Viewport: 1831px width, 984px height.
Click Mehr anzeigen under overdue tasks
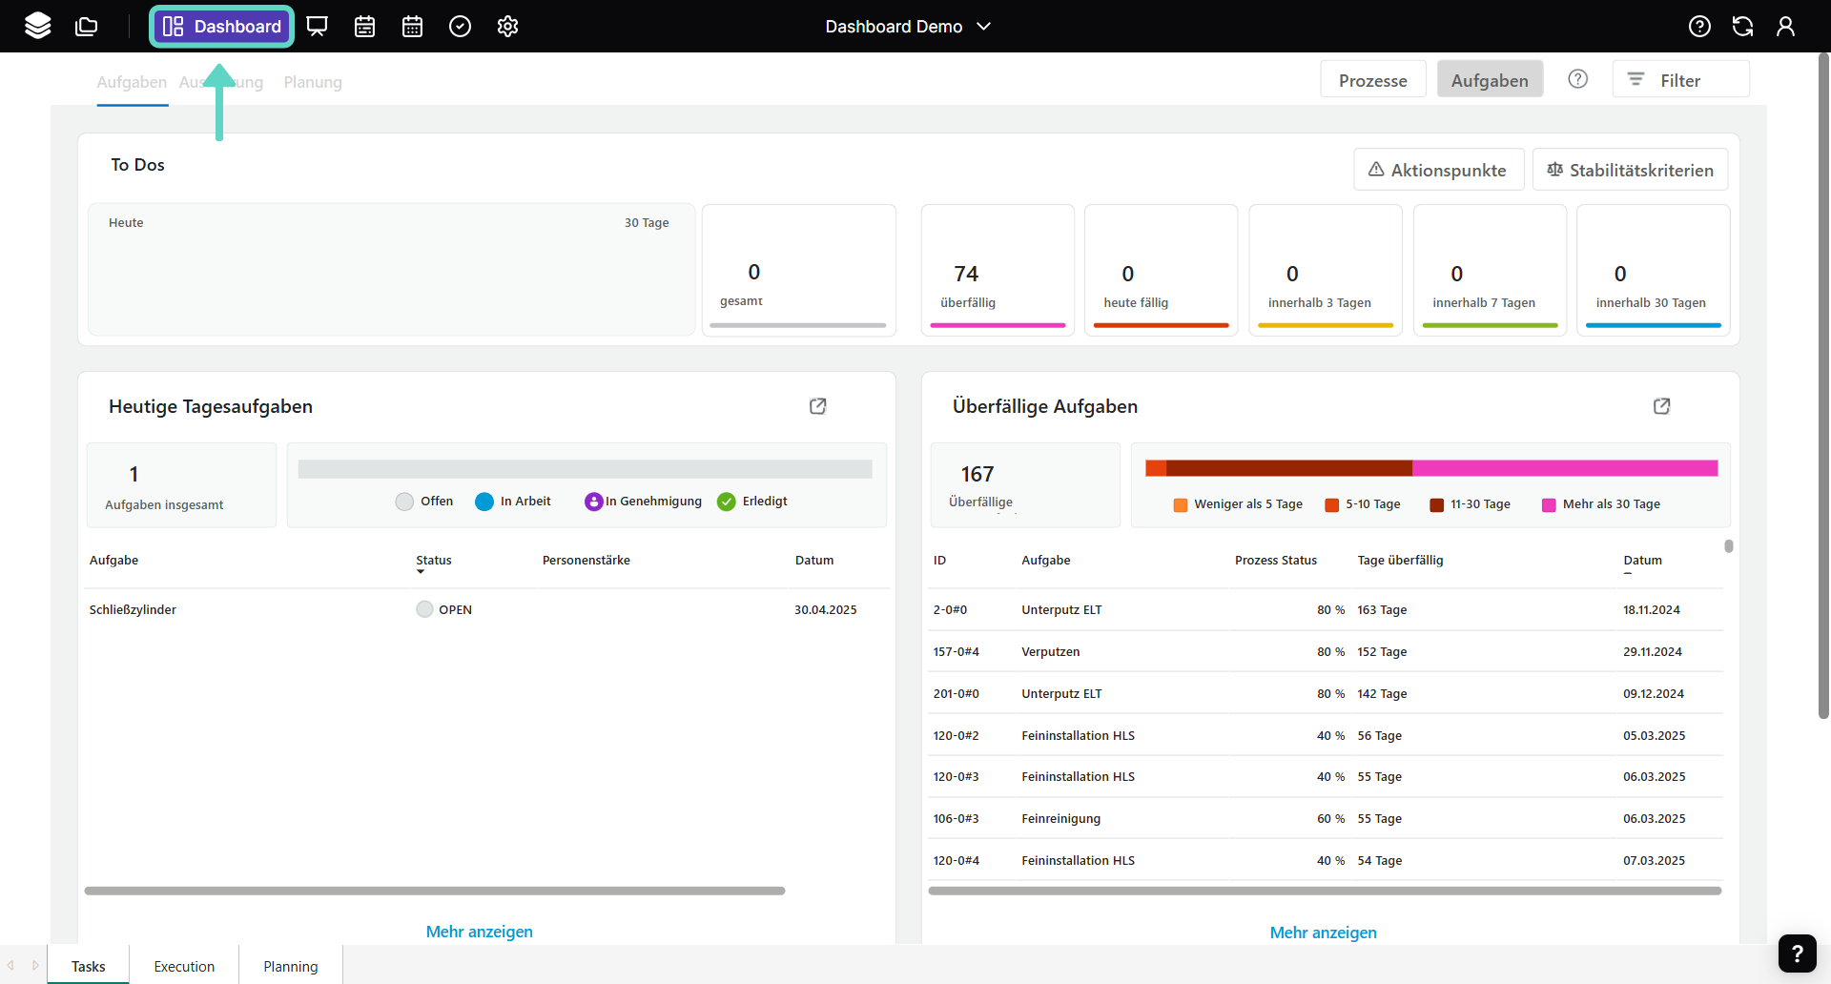1323,933
